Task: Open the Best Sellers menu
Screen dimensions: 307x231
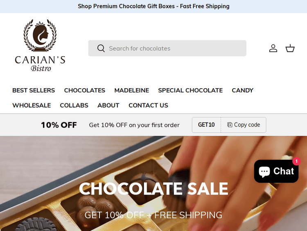Action: click(34, 90)
